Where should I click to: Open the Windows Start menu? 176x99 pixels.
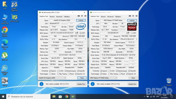coord(3,97)
